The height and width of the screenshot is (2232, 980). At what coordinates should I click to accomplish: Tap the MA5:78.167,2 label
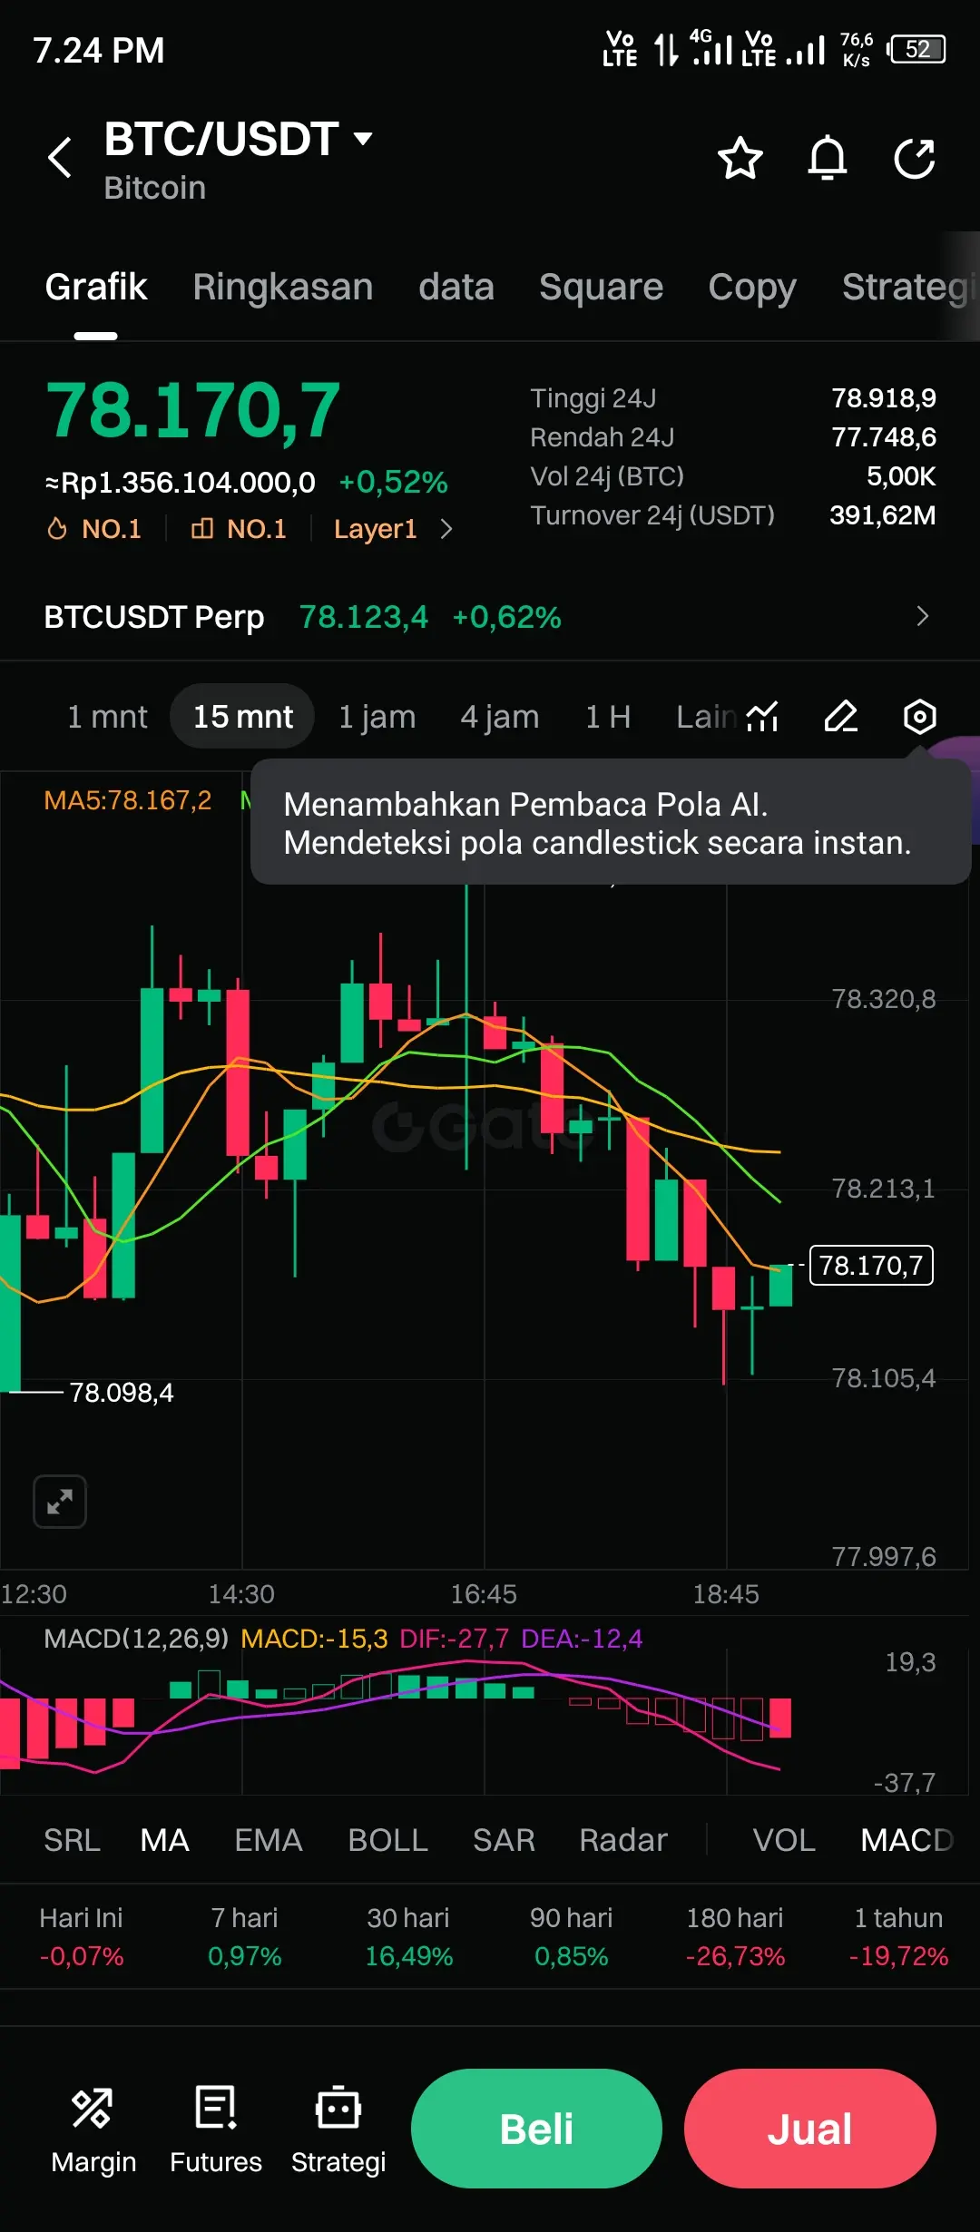pos(128,800)
